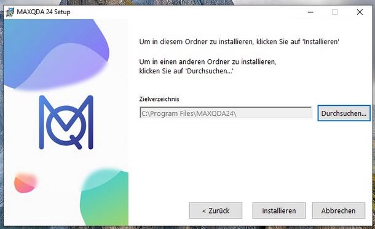Image resolution: width=375 pixels, height=229 pixels.
Task: Click the 'Um in einen anderen Ordner' instruction text
Action: [x=208, y=62]
